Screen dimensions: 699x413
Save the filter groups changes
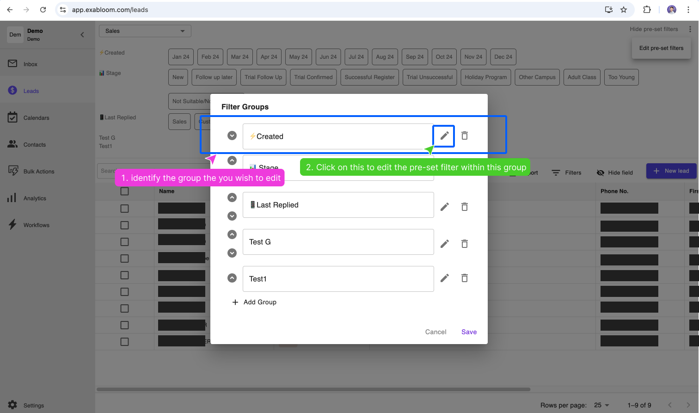[x=469, y=332]
